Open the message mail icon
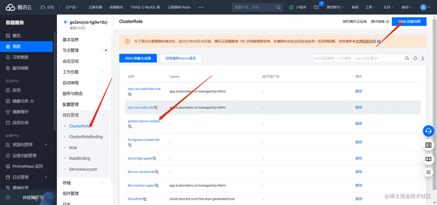This screenshot has width=437, height=205. pos(316,8)
